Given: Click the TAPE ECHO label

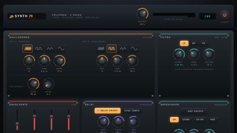Looking at the screenshot, I should click(x=146, y=105).
